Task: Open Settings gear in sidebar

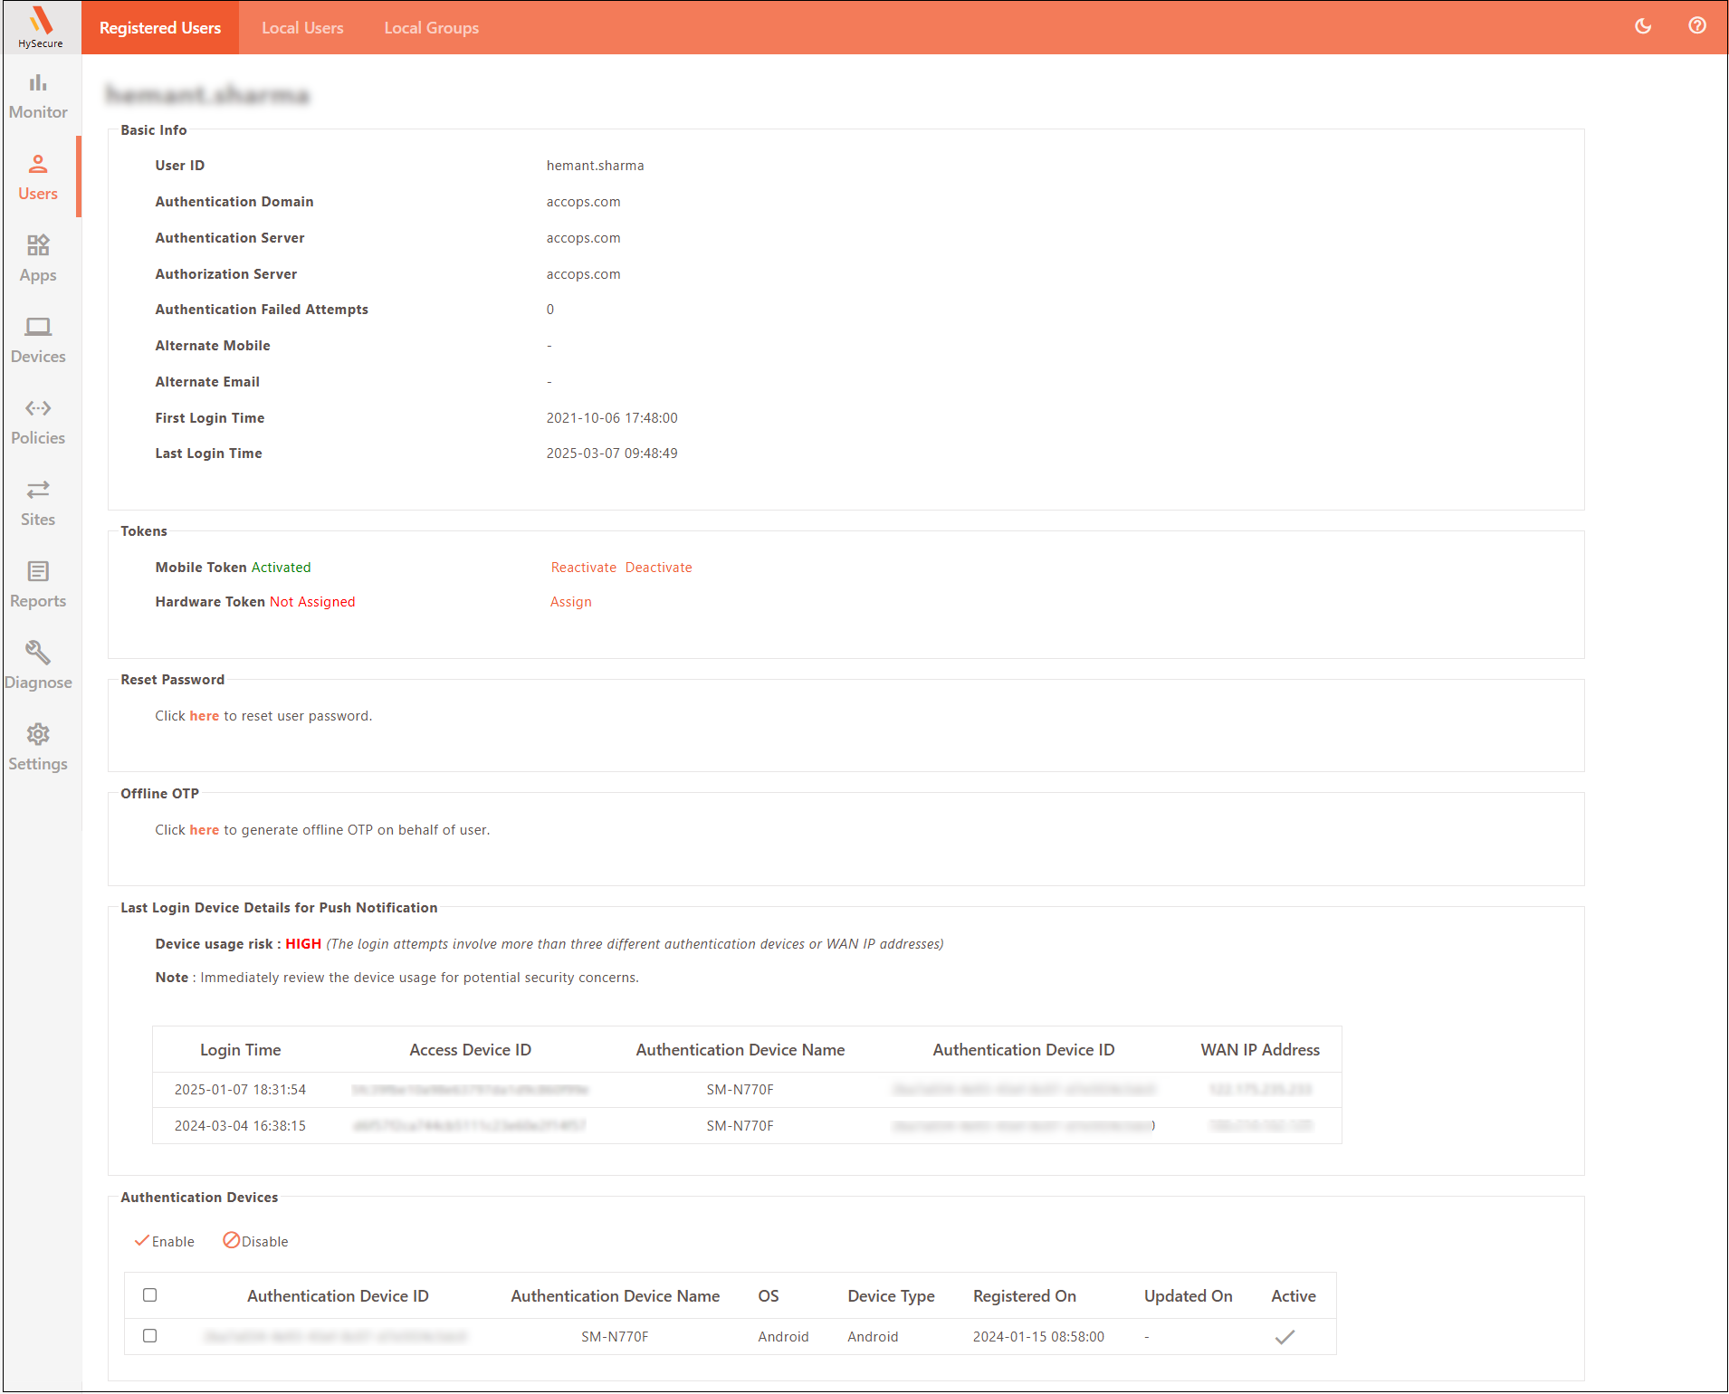Action: [38, 748]
